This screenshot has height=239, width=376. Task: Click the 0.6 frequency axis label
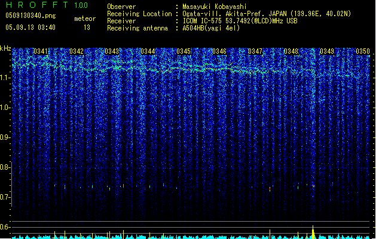[x=5, y=227]
